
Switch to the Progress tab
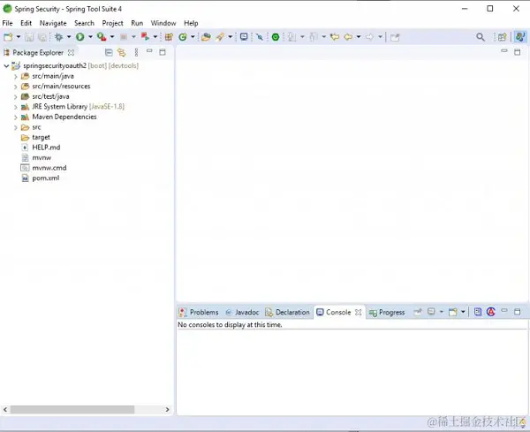pyautogui.click(x=387, y=313)
